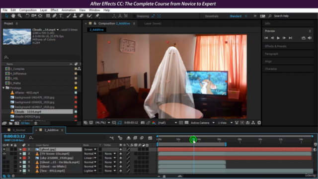
Task: Open blending mode dropdown for TV-Scene-15s.mp4
Action: click(x=90, y=154)
